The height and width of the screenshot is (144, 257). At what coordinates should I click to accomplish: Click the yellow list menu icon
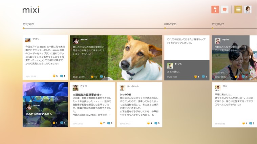[238, 9]
